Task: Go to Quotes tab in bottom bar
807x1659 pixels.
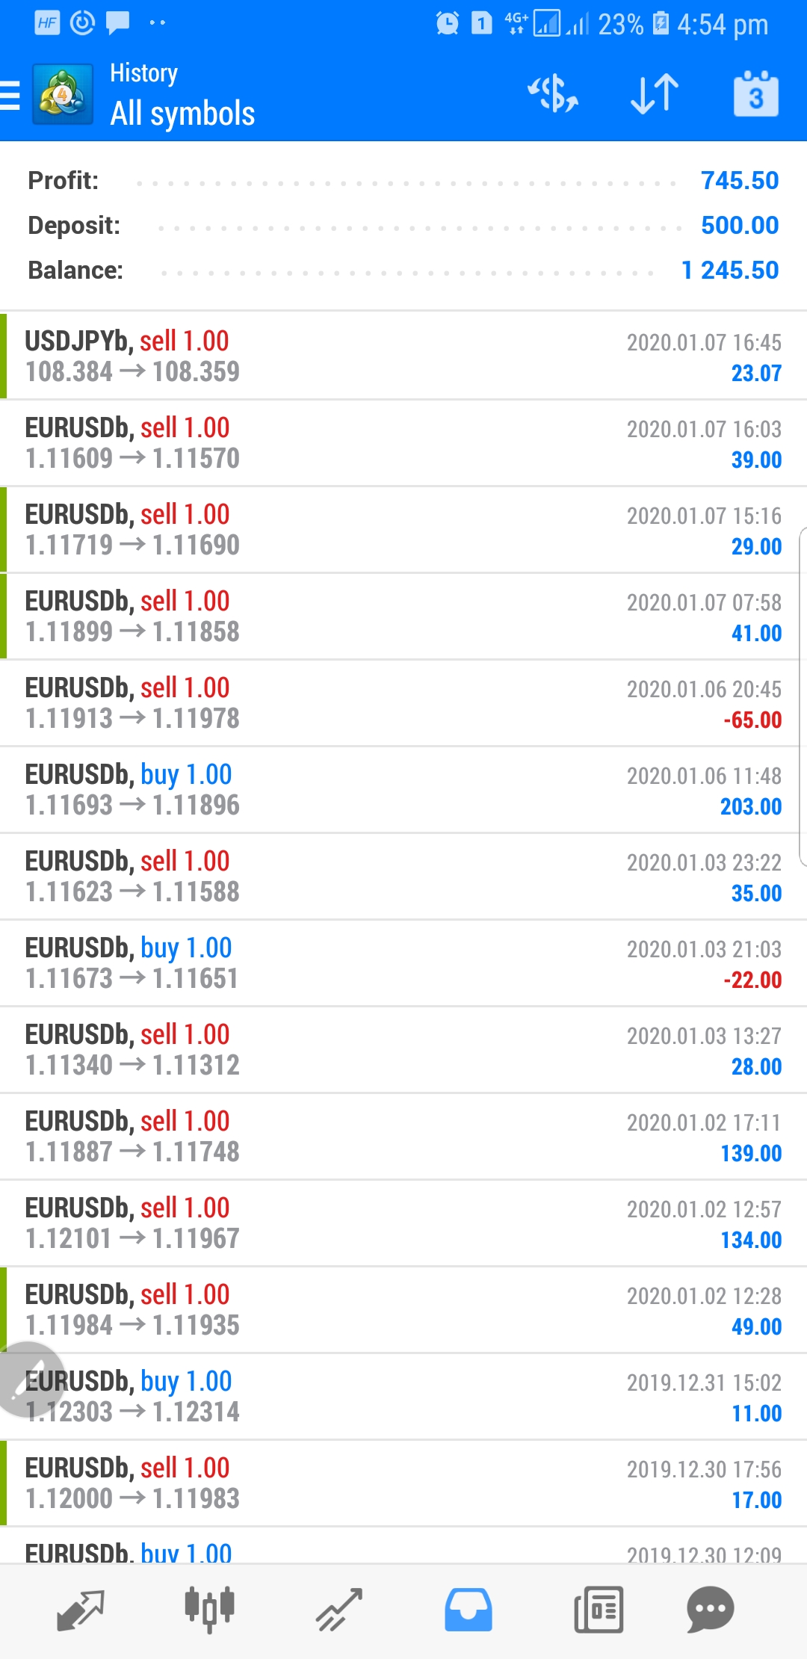Action: pyautogui.click(x=80, y=1610)
